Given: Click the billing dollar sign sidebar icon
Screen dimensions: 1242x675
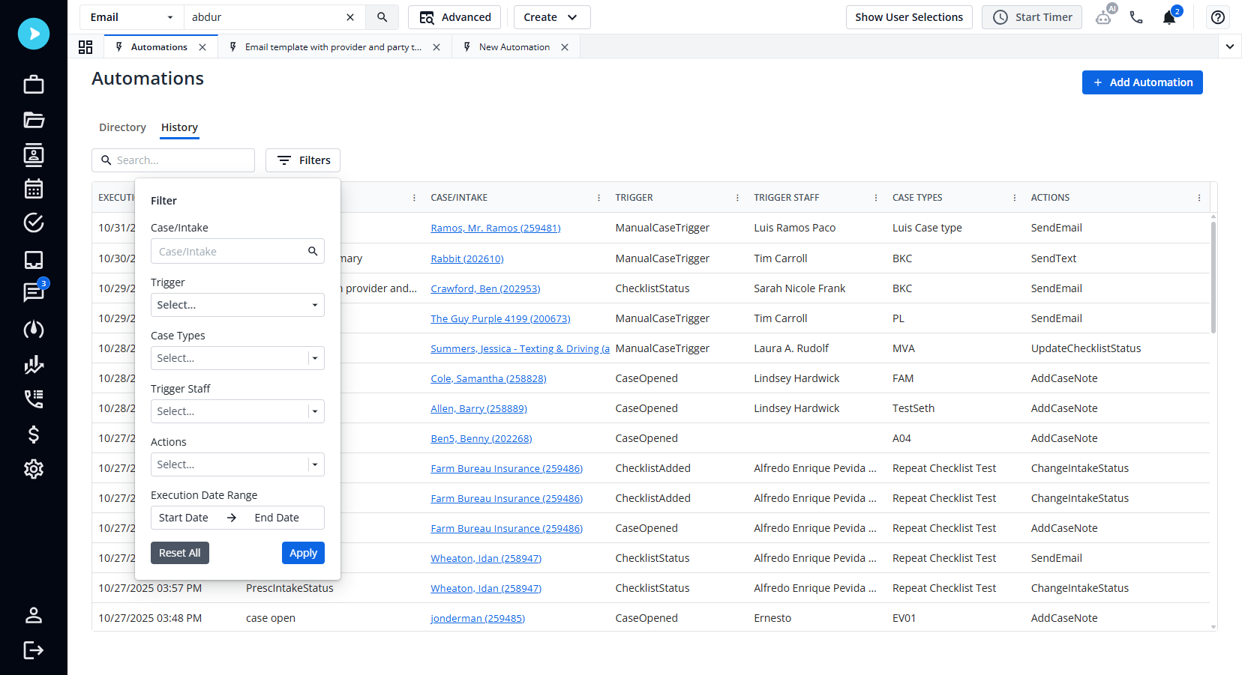Looking at the screenshot, I should pyautogui.click(x=34, y=435).
